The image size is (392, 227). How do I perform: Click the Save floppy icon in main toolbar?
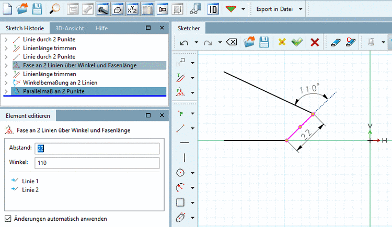tap(37, 9)
